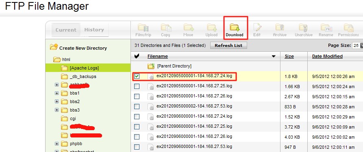Click the Filename sort arrow

coord(274,57)
